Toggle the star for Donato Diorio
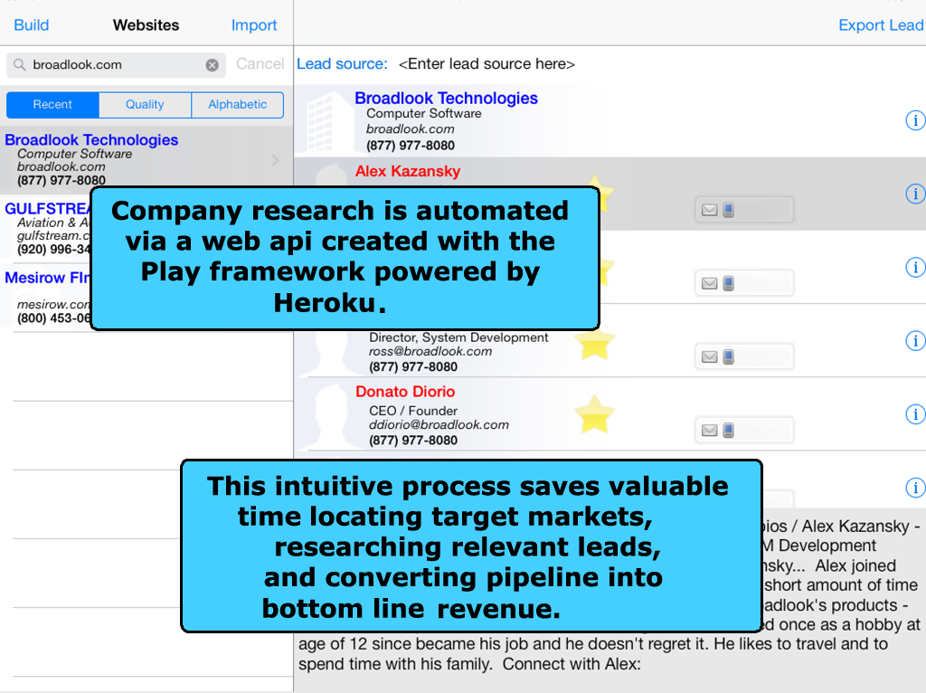 pos(595,414)
